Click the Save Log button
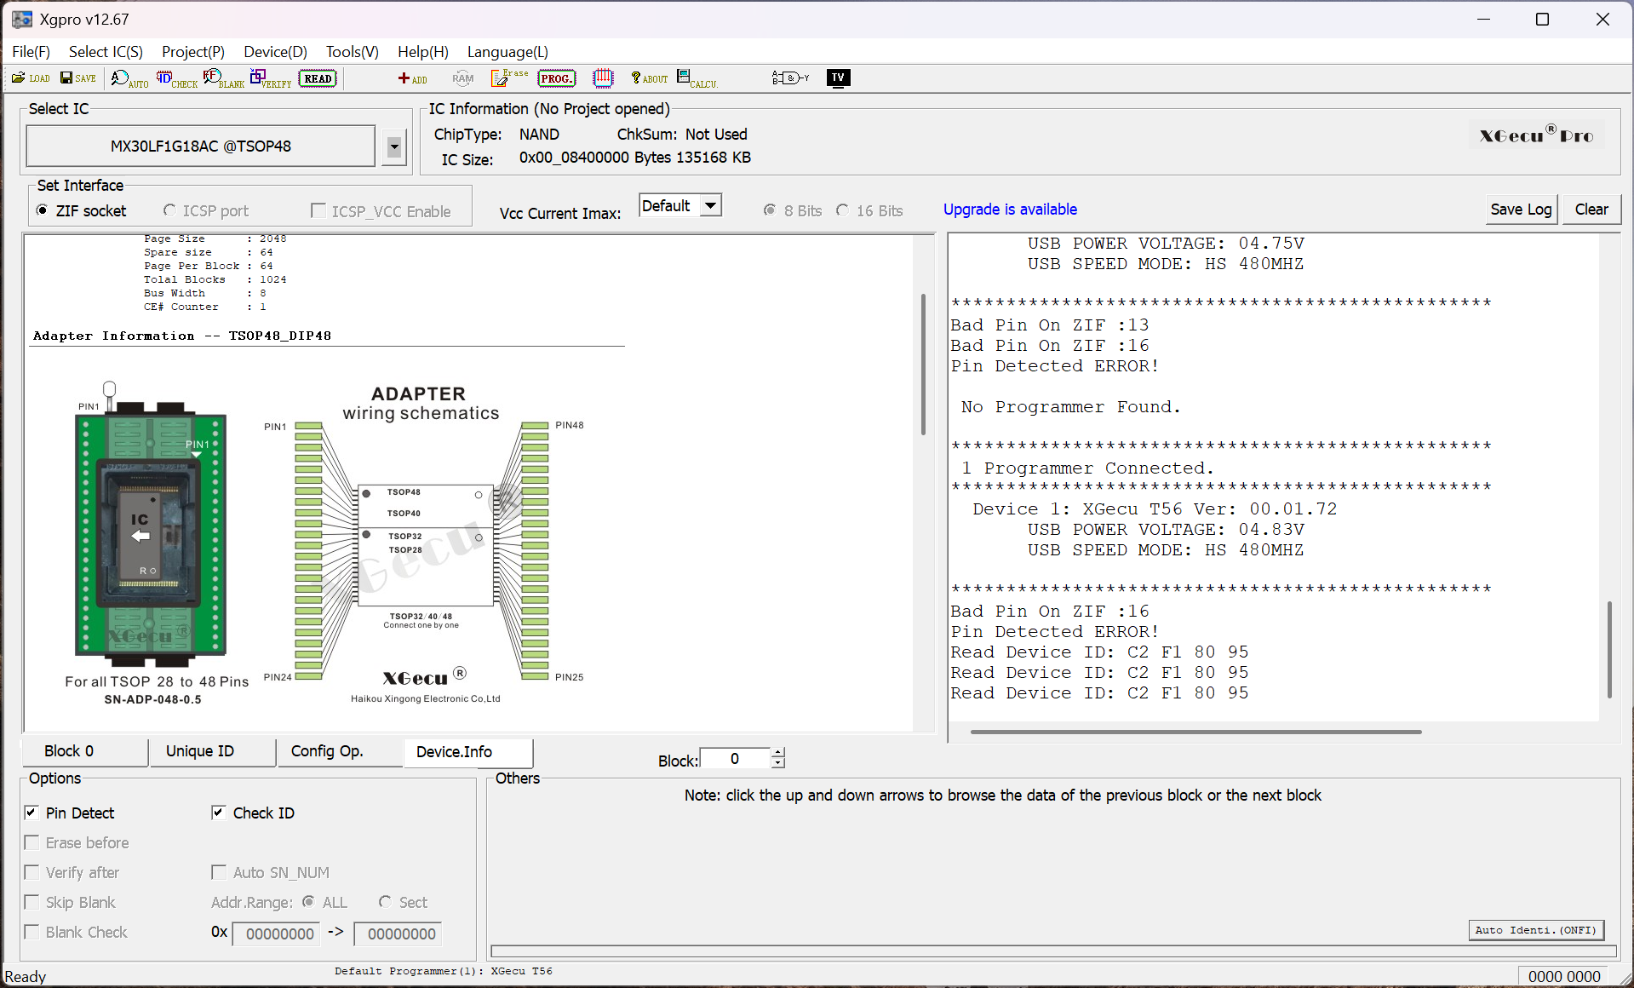Viewport: 1634px width, 988px height. tap(1521, 210)
